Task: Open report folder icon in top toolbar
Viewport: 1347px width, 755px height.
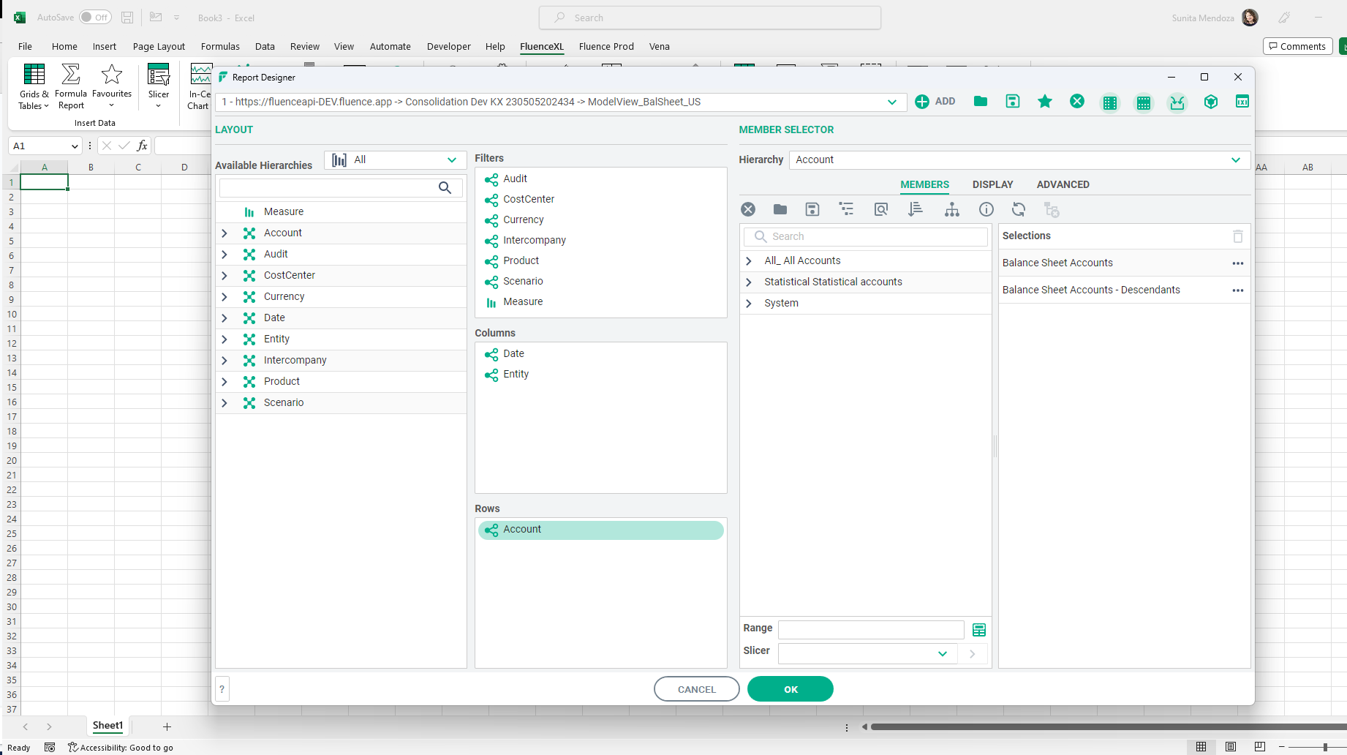Action: (x=981, y=101)
